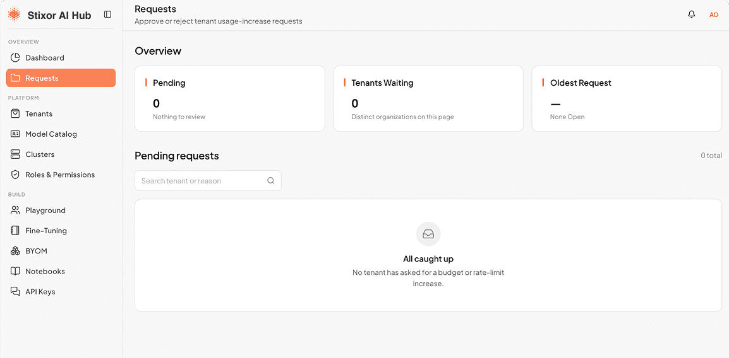Viewport: 729px width, 358px height.
Task: Click the 'None Open' text
Action: point(567,117)
